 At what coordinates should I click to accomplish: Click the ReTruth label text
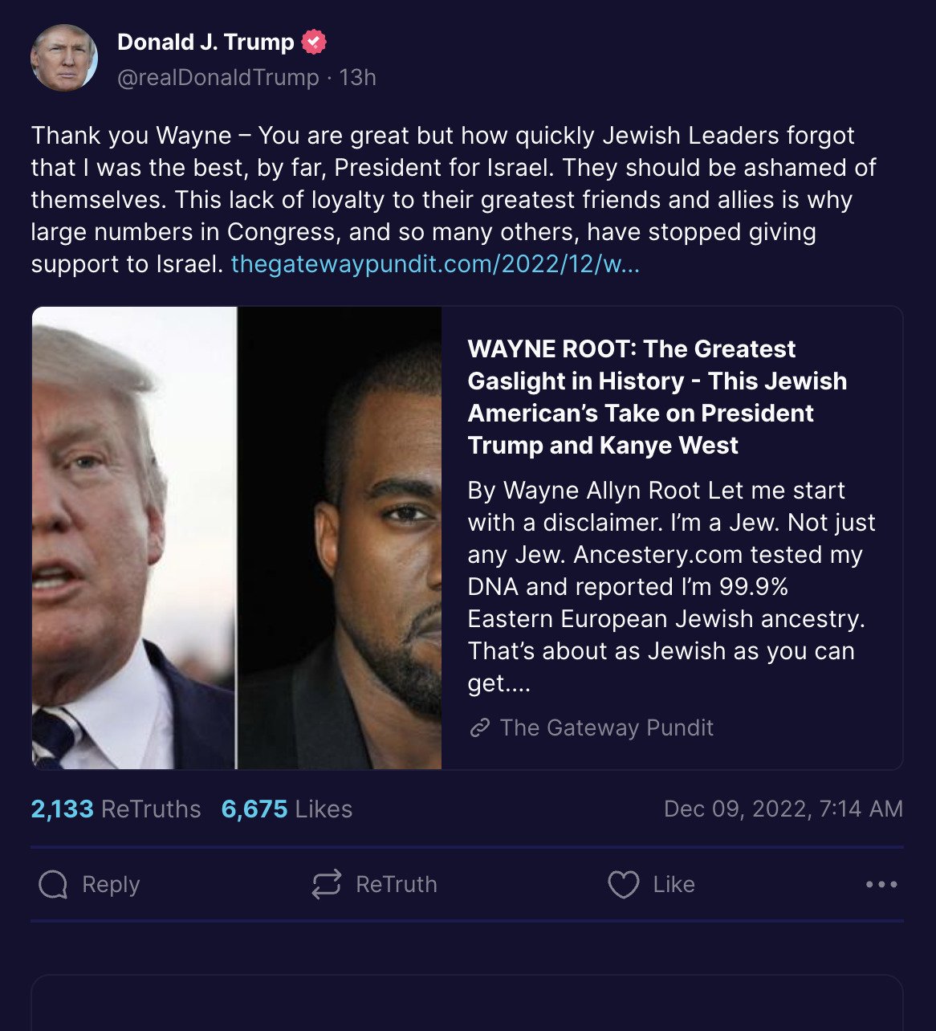397,884
